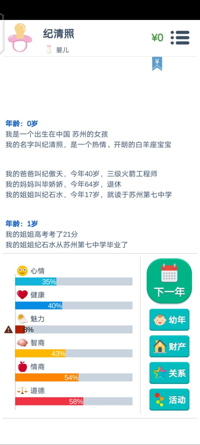Click the blue yen bookmark ribbon
Image resolution: width=200 pixels, height=445 pixels.
click(157, 64)
